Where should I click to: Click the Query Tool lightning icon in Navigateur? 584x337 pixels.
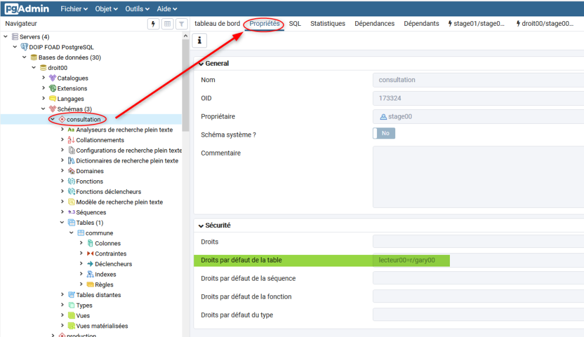(x=153, y=24)
